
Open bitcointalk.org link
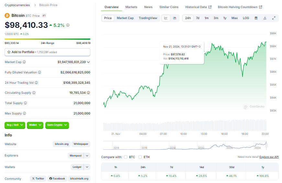(x=79, y=178)
